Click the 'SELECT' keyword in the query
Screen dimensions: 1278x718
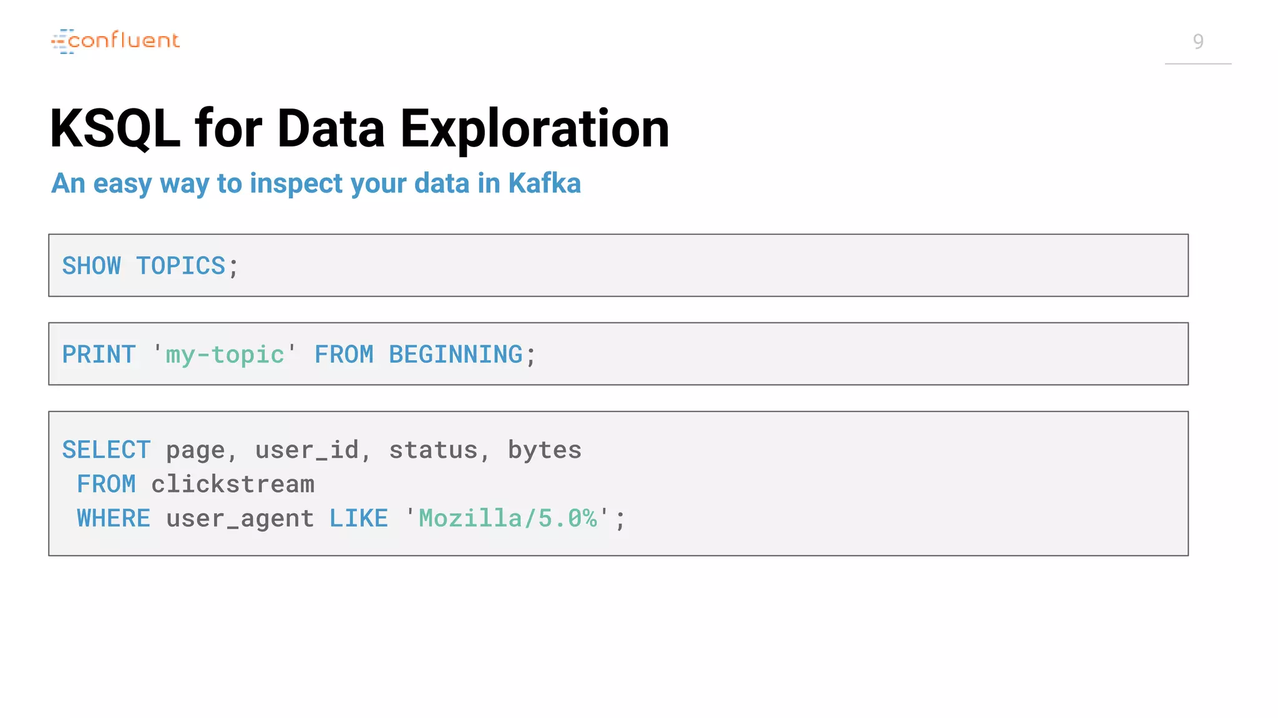pos(106,450)
